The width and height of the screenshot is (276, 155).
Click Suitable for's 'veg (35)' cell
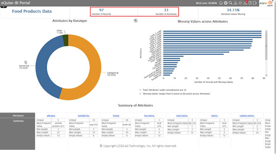(x=93, y=125)
